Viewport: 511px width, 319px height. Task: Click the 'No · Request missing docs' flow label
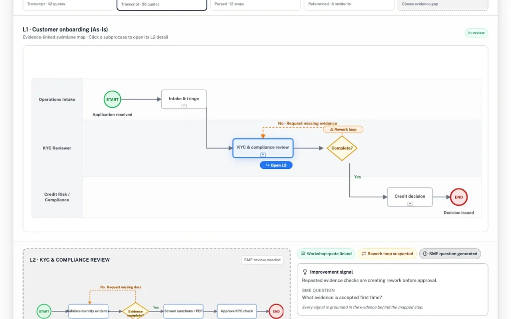pos(121,287)
